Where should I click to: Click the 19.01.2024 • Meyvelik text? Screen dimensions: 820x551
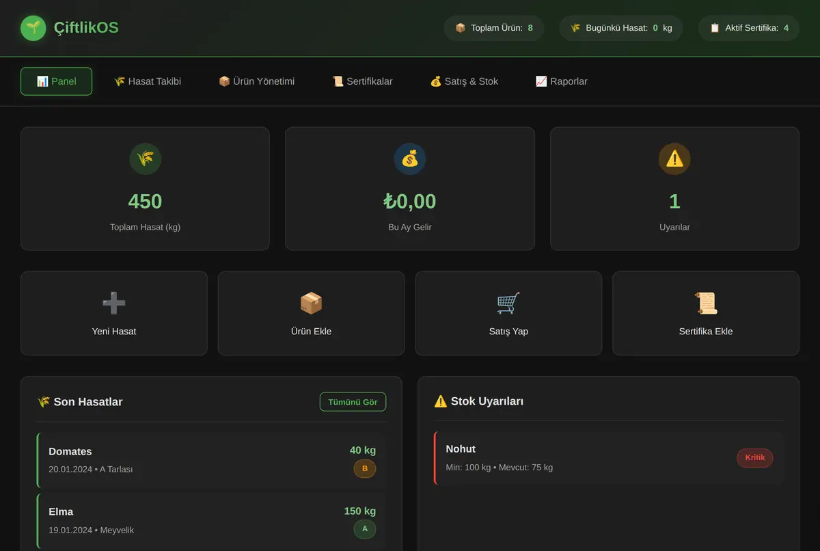(92, 530)
